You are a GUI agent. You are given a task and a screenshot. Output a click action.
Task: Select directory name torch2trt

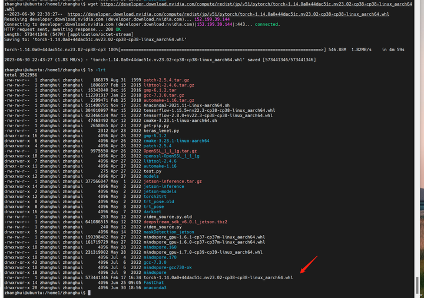click(x=155, y=197)
